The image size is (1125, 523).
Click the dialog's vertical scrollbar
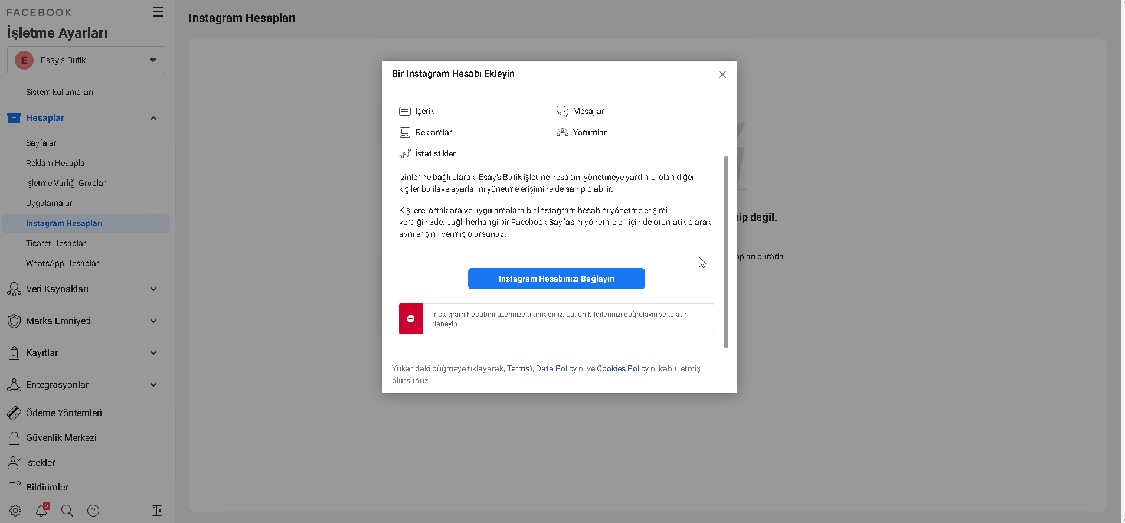[x=726, y=252]
